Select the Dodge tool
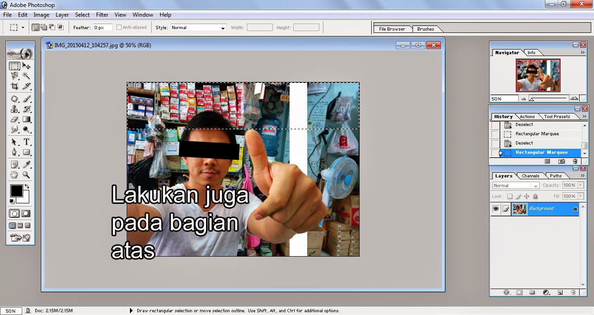 26,130
